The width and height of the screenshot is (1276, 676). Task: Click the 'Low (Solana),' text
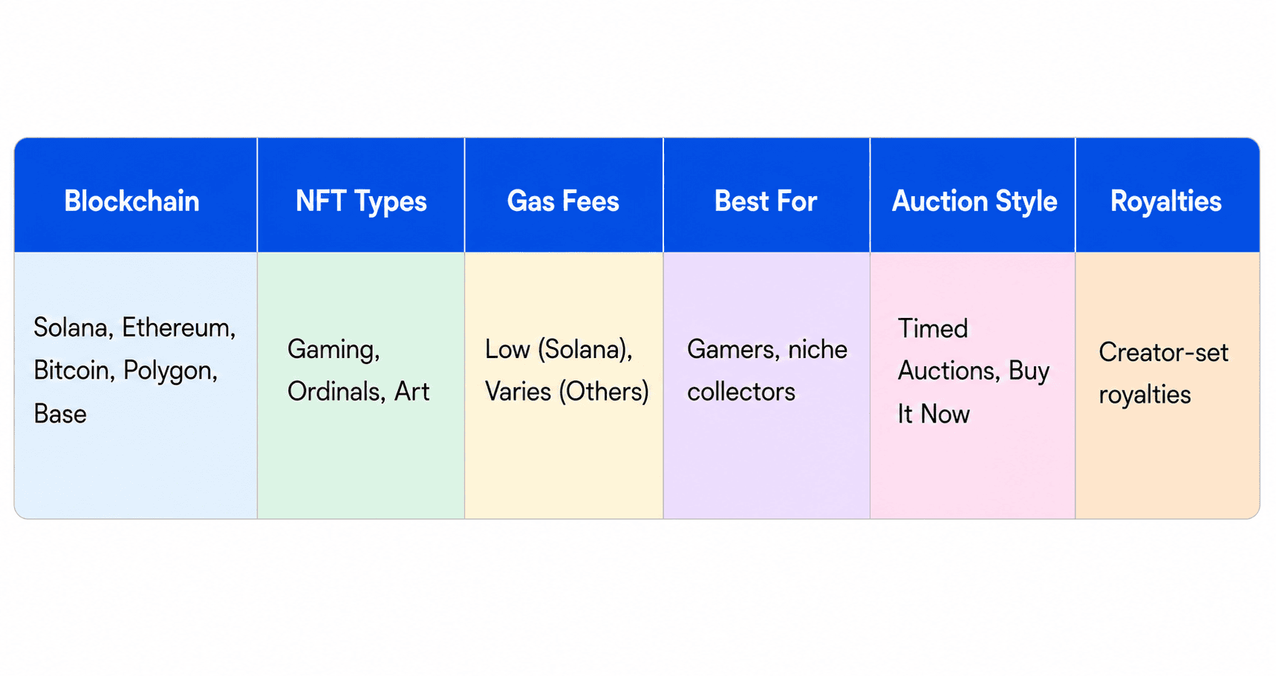(559, 349)
